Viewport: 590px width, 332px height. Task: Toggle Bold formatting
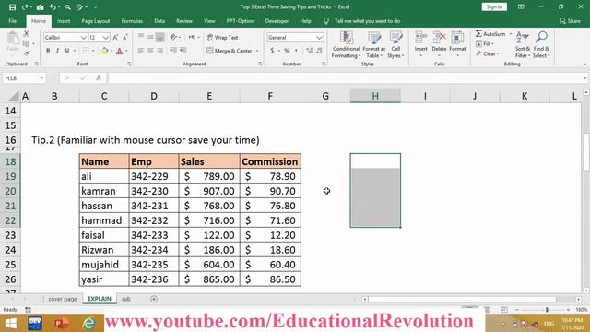point(48,51)
